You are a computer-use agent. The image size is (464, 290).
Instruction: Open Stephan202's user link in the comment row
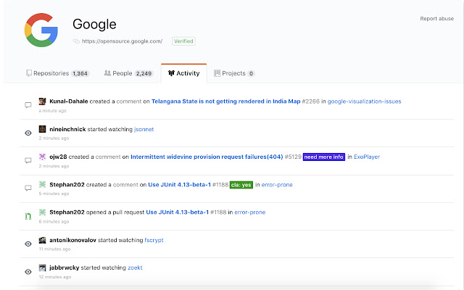[x=67, y=185]
